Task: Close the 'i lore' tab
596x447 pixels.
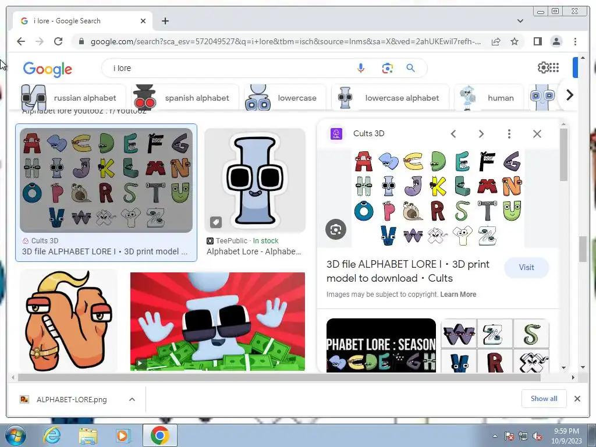Action: 143,21
